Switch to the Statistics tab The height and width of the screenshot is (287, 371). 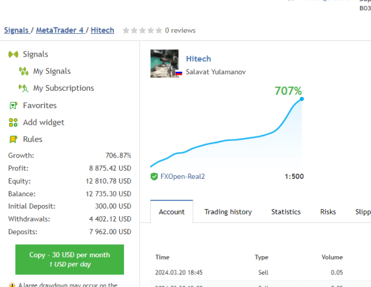pos(286,212)
